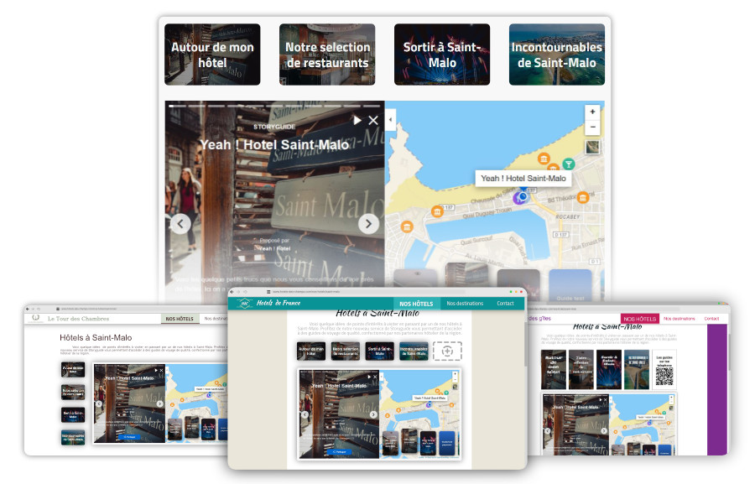Open 'Notre selection de restaurants' large tile

tap(327, 55)
